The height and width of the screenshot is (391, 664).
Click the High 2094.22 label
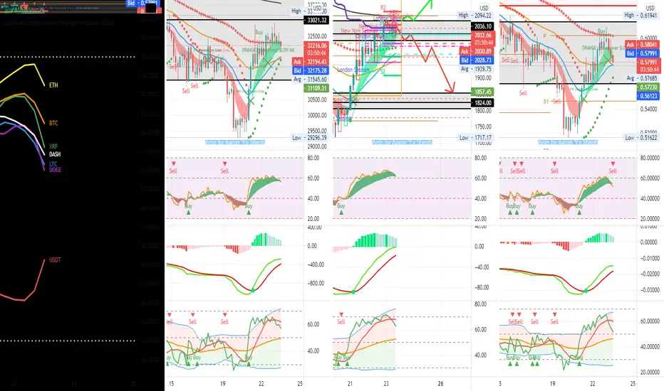point(476,15)
